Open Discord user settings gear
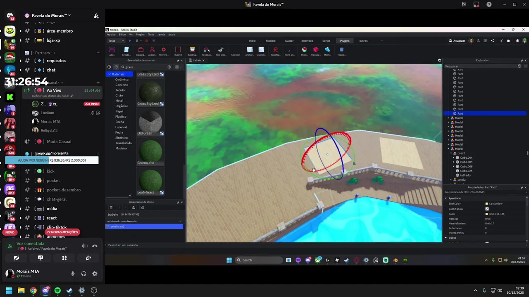The width and height of the screenshot is (529, 297). coord(95,273)
